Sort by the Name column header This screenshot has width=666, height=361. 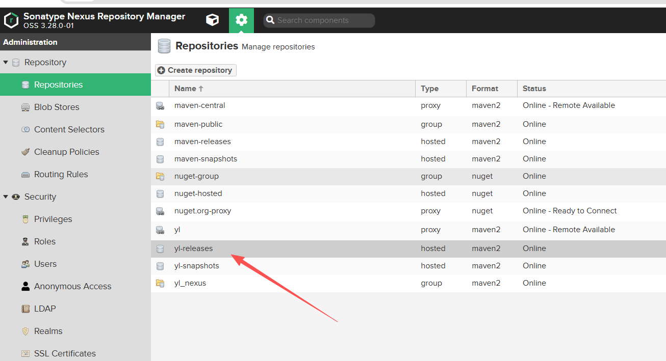[x=292, y=89]
